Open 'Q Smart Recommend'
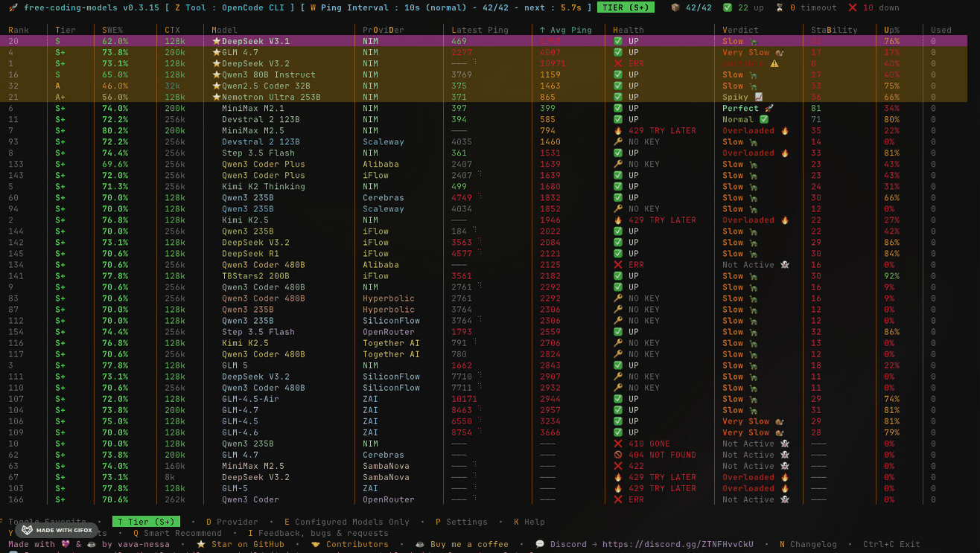Image resolution: width=980 pixels, height=553 pixels. coord(177,533)
